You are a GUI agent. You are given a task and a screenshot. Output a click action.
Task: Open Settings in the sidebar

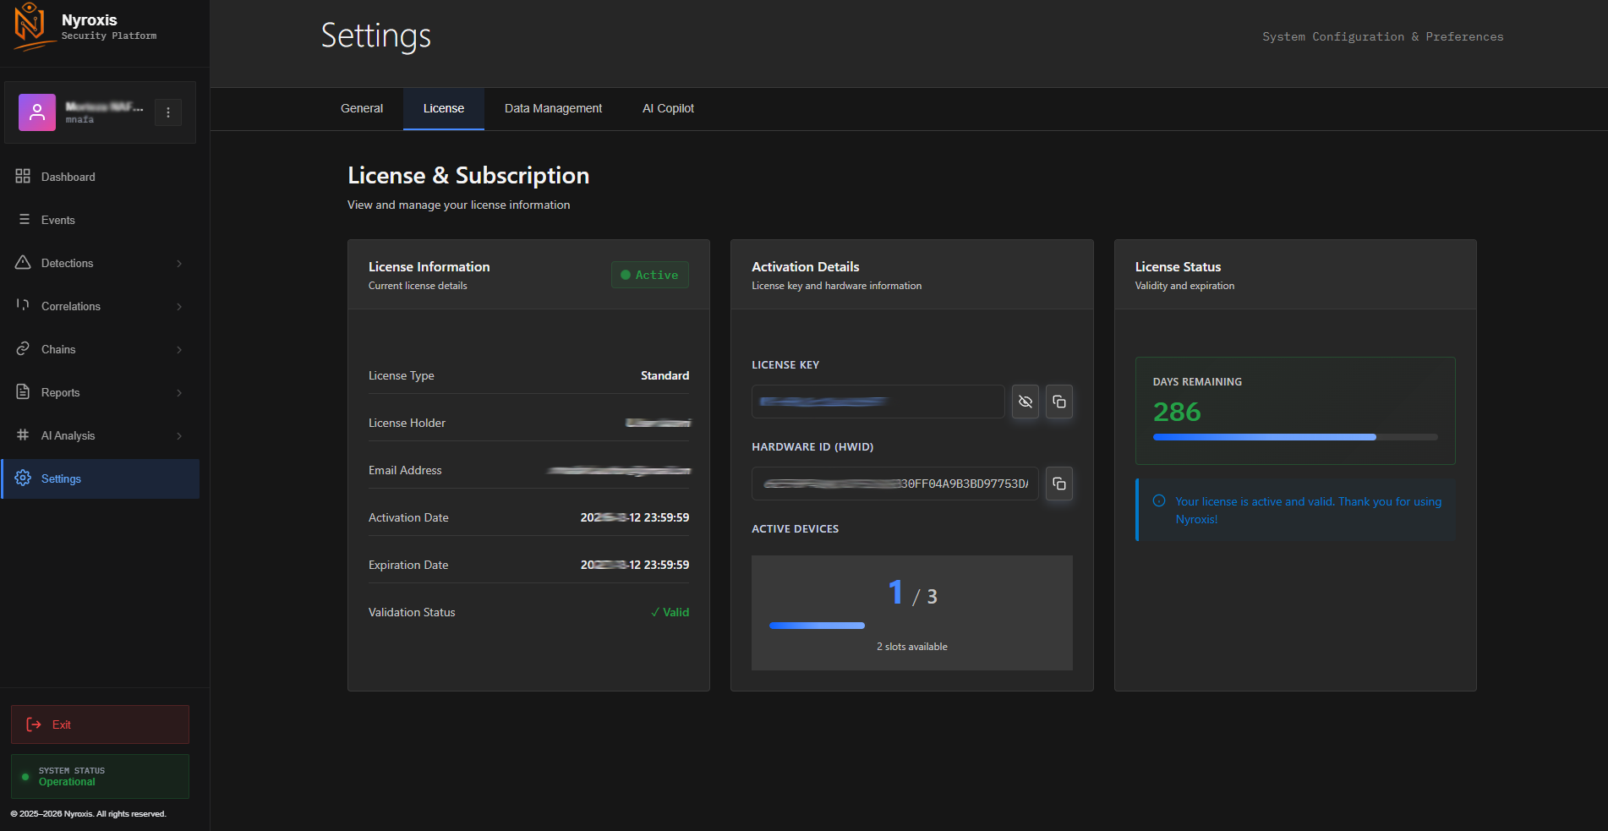[100, 478]
